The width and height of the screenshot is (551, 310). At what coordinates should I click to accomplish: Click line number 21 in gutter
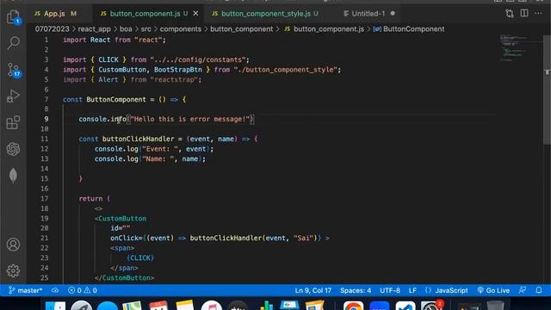44,238
